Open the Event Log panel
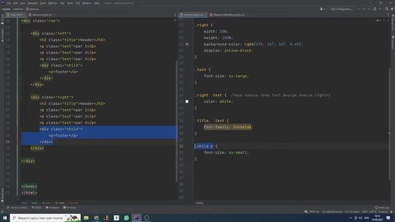 (x=381, y=208)
